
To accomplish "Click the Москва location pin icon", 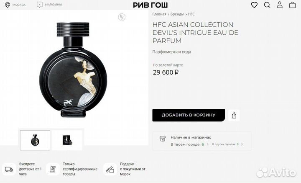I will [8, 5].
